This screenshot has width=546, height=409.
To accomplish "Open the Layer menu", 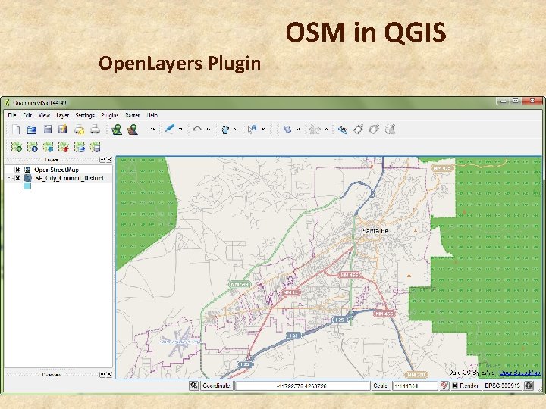I will point(63,115).
